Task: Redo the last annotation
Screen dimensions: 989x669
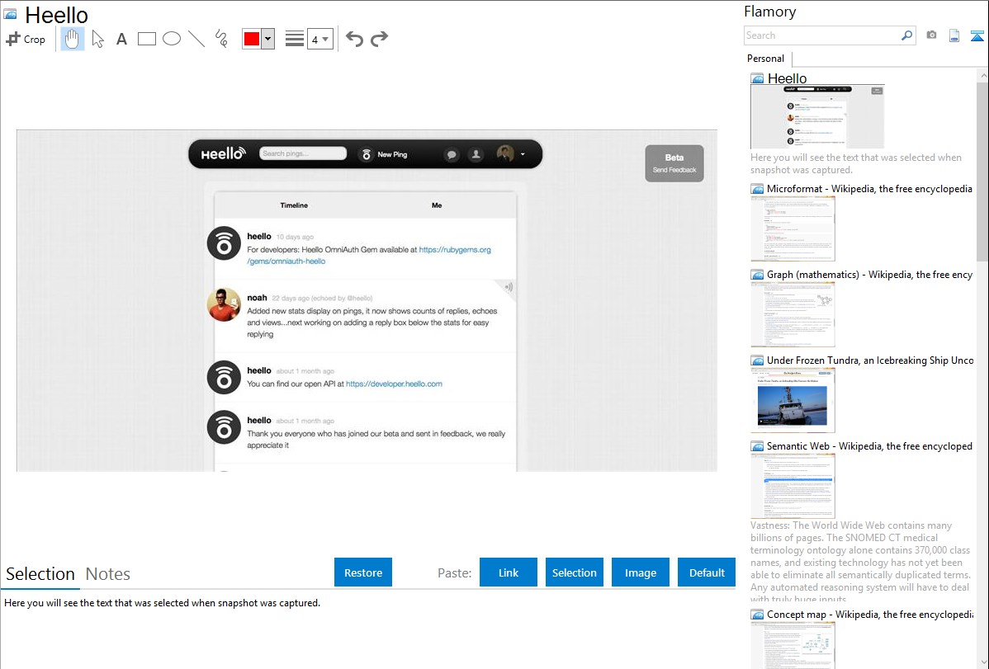Action: pos(379,39)
